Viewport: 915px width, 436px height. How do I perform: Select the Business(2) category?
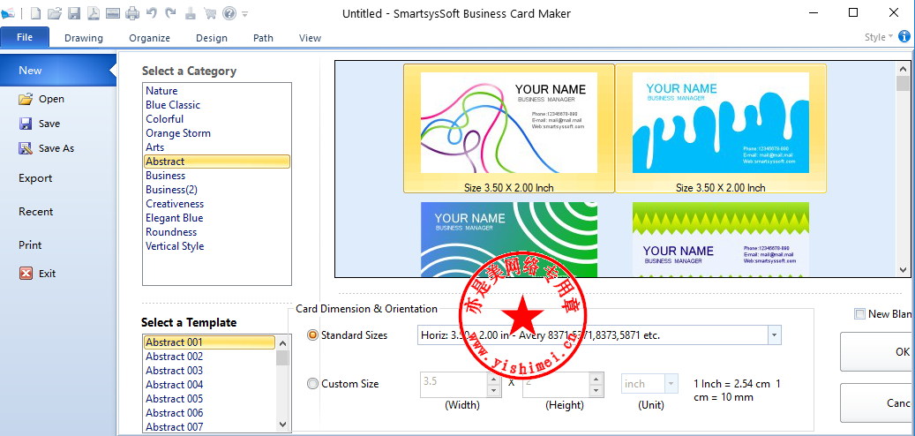pos(171,190)
